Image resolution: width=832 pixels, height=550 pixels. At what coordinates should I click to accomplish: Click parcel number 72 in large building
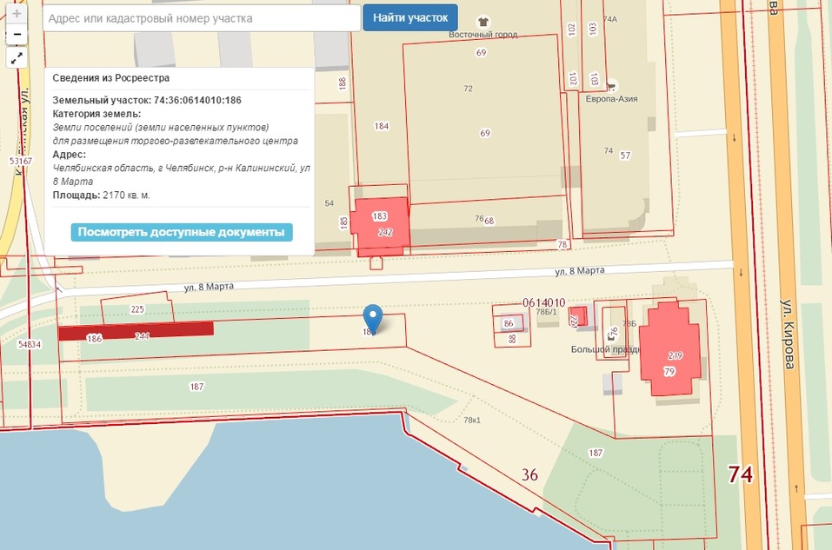468,89
